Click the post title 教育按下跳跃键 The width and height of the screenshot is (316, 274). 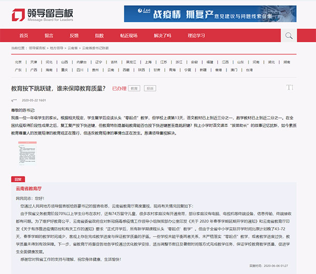click(x=58, y=89)
